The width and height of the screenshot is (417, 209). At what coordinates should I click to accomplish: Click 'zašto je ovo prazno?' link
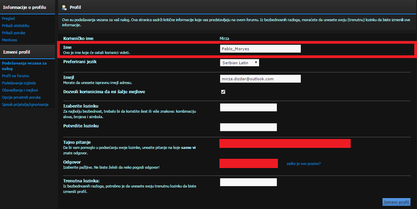(x=303, y=164)
